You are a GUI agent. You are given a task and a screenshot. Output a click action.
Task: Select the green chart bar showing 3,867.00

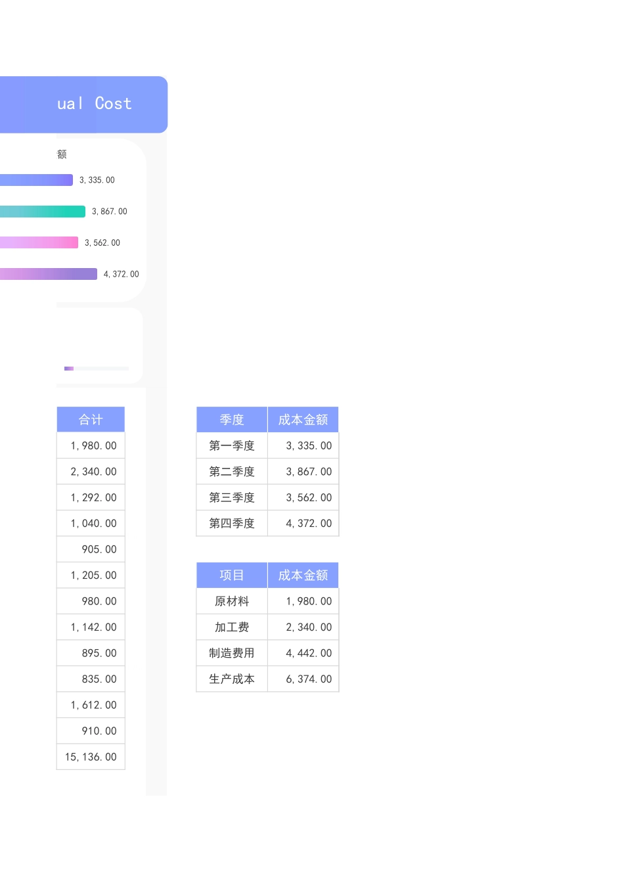point(39,211)
